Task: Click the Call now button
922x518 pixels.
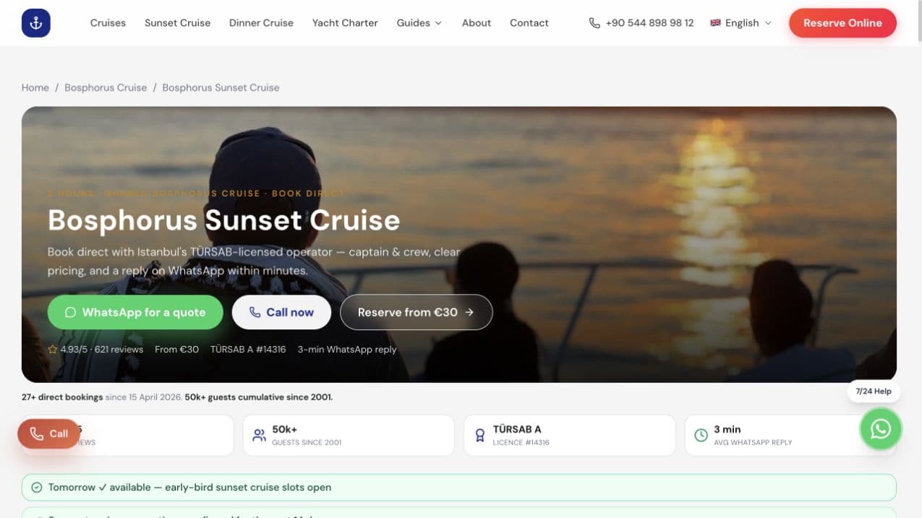Action: tap(281, 312)
